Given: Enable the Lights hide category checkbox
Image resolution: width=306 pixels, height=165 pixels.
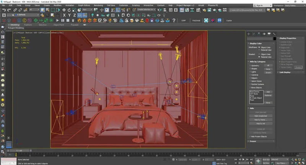Looking at the screenshot, I should (x=250, y=71).
